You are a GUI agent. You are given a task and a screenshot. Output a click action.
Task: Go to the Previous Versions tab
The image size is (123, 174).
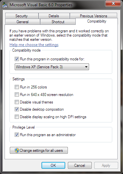point(94,16)
